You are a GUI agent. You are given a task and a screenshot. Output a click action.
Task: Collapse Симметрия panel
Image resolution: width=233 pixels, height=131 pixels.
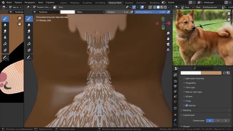coord(189,115)
